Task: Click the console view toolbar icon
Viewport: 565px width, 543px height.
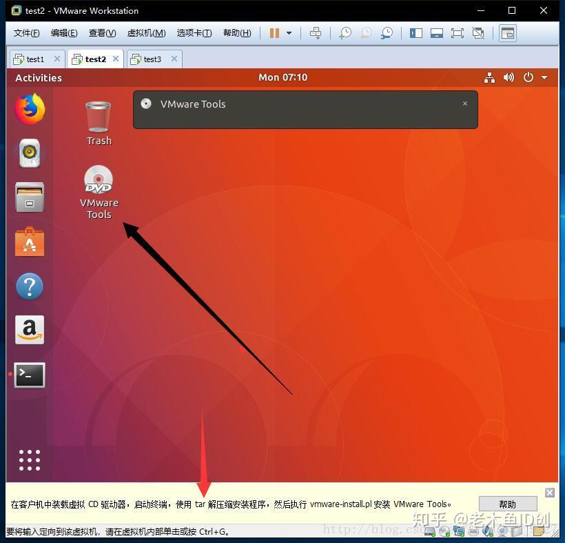Action: coord(508,33)
